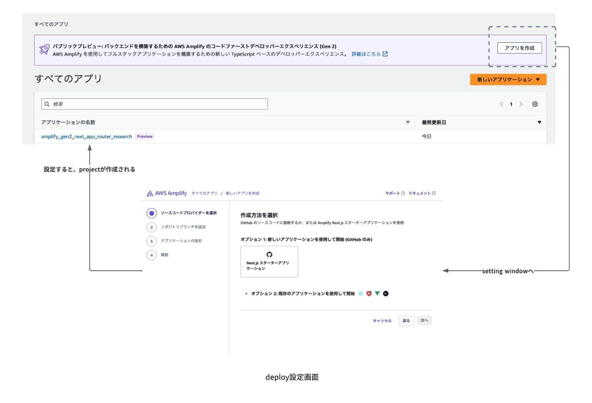Viewport: 592px width, 403px height.
Task: Open the サポート link
Action: point(395,193)
